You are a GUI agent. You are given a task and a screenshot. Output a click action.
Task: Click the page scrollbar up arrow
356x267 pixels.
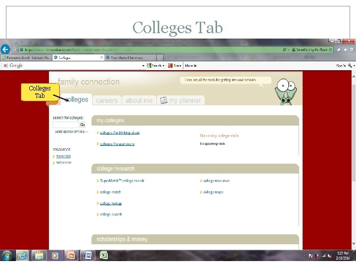(354, 77)
